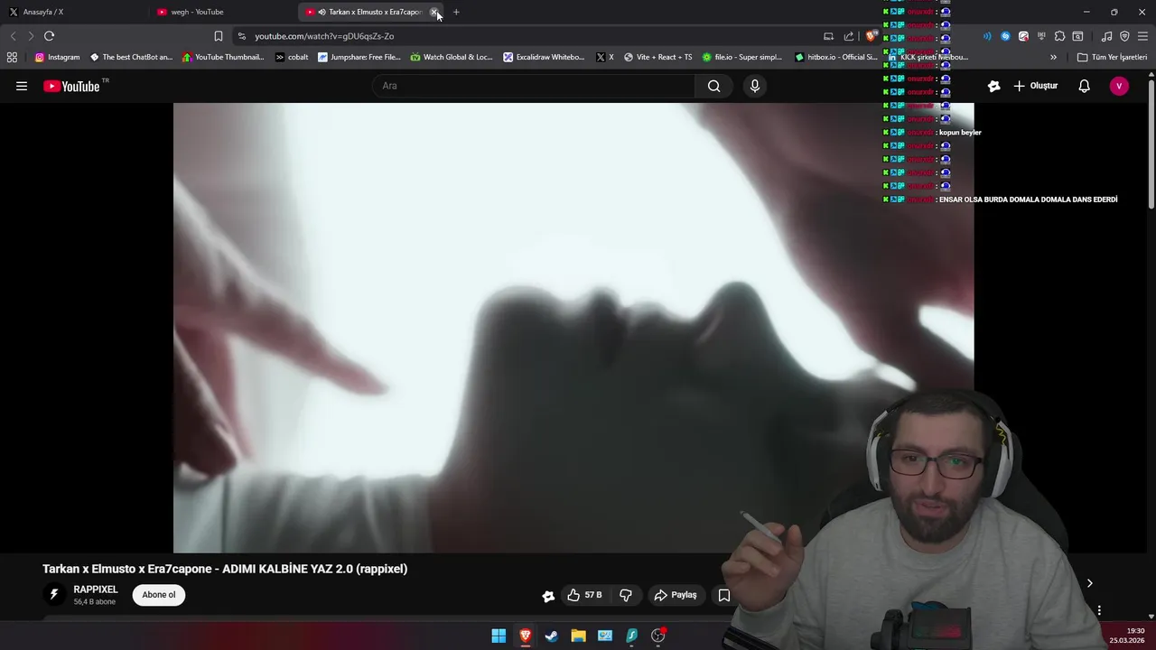Click the video player frame

tap(573, 328)
